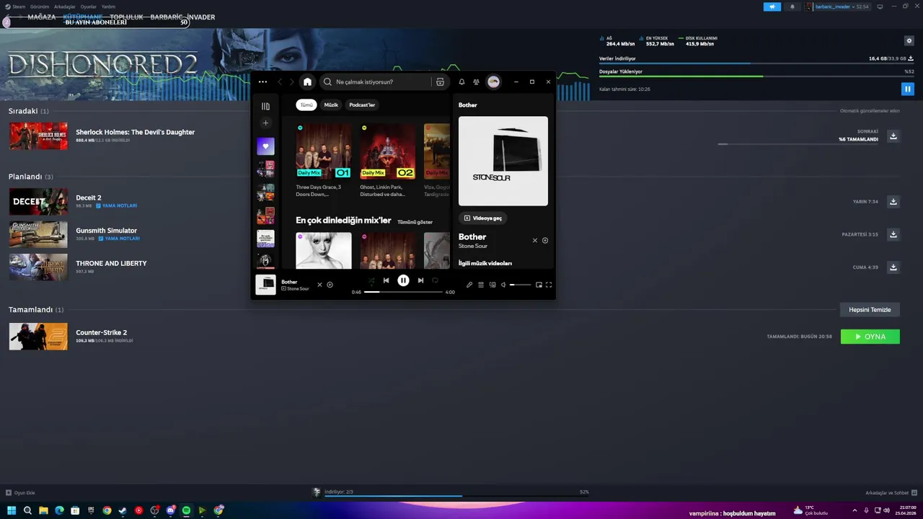Create a new playlist with the plus icon

click(x=265, y=123)
